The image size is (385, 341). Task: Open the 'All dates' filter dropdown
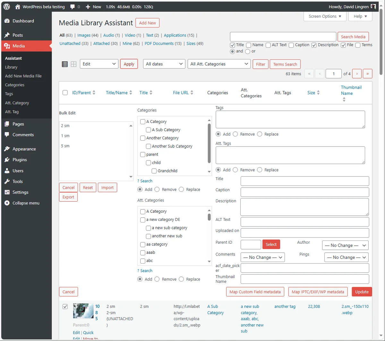click(164, 64)
